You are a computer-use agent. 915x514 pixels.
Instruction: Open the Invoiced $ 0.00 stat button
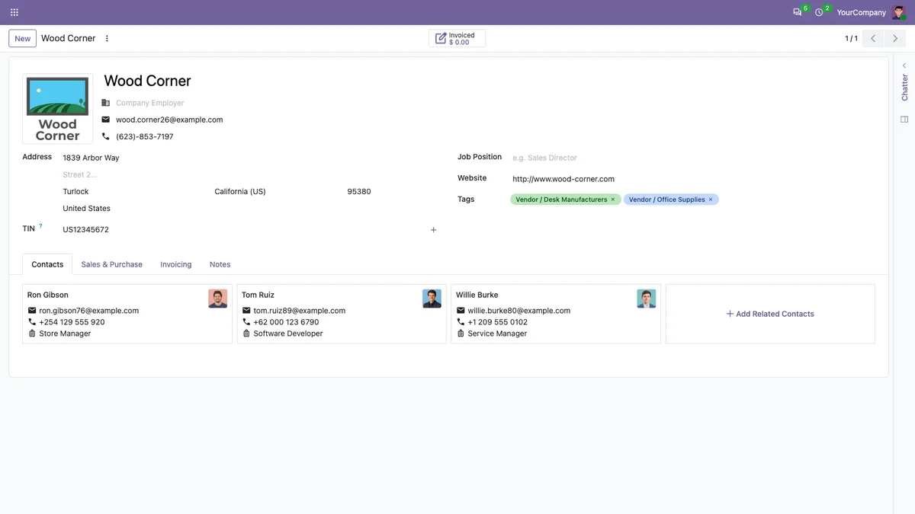pos(457,38)
